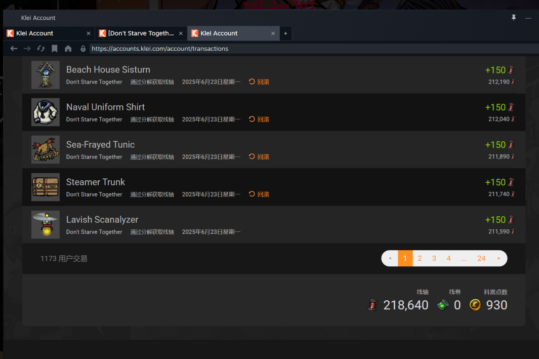539x359 pixels.
Task: Close the Don't Starve Together tab
Action: [181, 33]
